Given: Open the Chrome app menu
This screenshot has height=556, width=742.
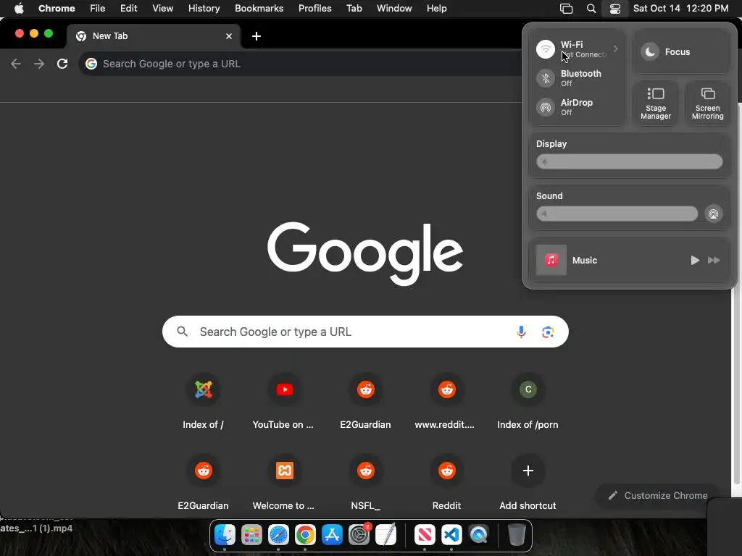Looking at the screenshot, I should 57,9.
